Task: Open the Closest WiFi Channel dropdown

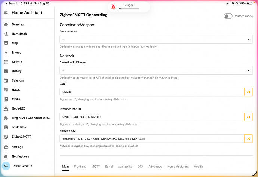Action: pyautogui.click(x=156, y=70)
